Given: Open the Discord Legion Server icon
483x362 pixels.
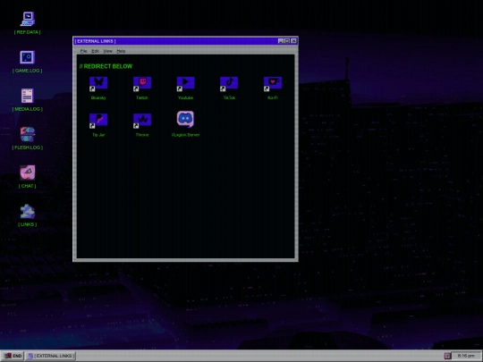Looking at the screenshot, I should (185, 119).
